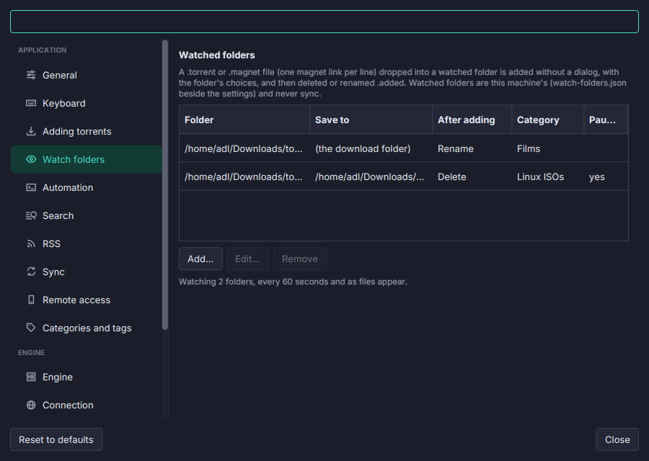Viewport: 649px width, 461px height.
Task: Click the Engine server icon
Action: point(31,377)
